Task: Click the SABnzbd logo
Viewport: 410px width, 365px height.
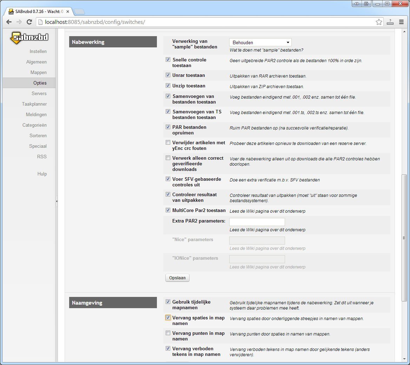Action: click(x=29, y=38)
